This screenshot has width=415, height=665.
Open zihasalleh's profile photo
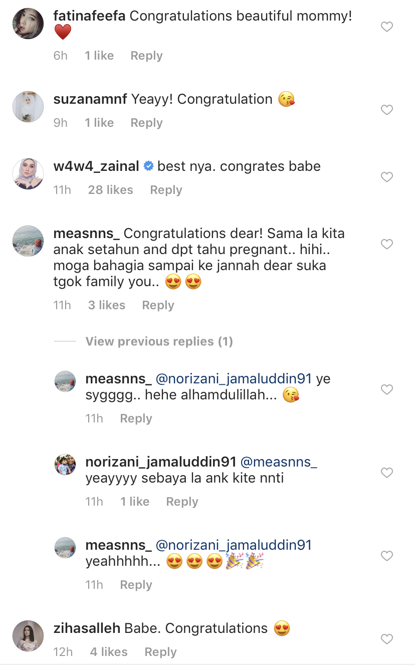coord(28,636)
